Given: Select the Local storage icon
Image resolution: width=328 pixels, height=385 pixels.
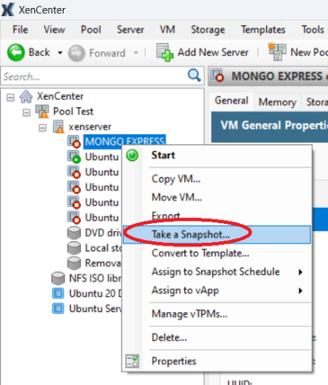Looking at the screenshot, I should [x=74, y=248].
